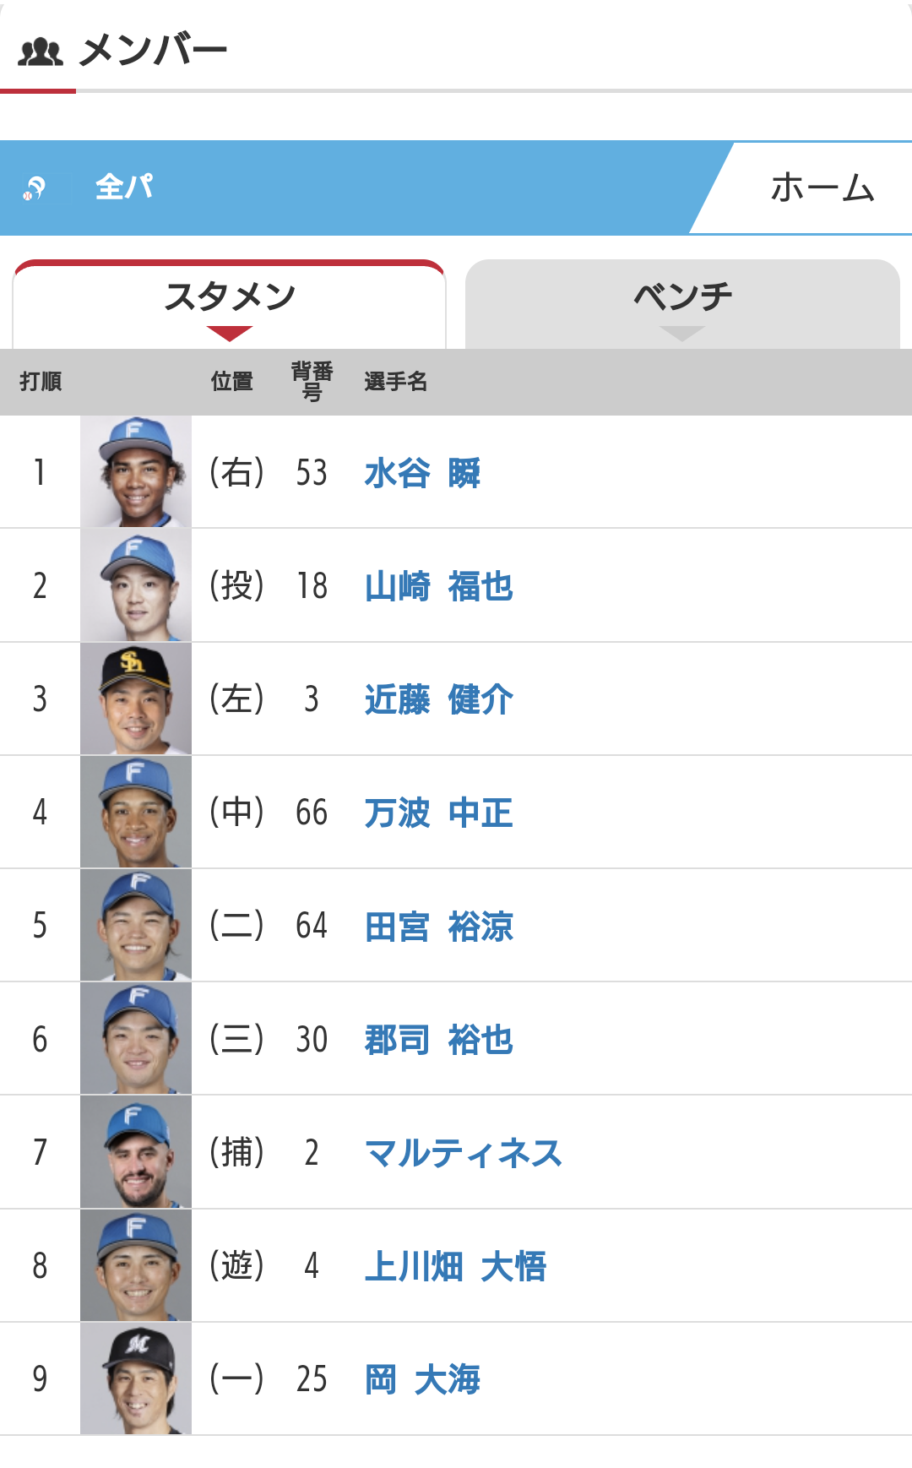Viewport: 912px width, 1468px height.
Task: Open the player link マルティネス
Action: tap(463, 1152)
